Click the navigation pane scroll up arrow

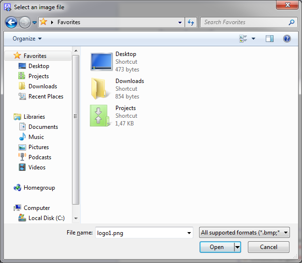coord(76,51)
